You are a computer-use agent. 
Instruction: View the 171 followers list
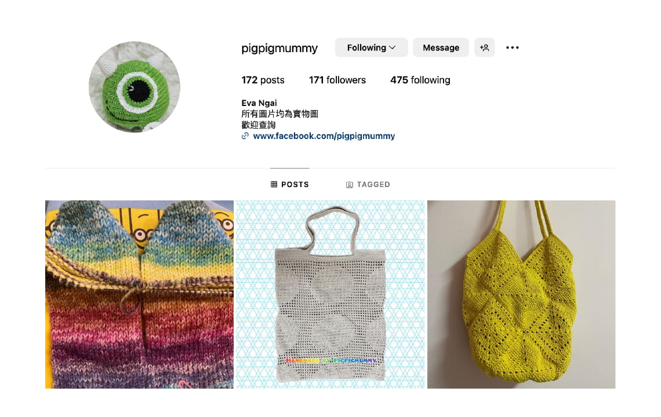point(337,80)
